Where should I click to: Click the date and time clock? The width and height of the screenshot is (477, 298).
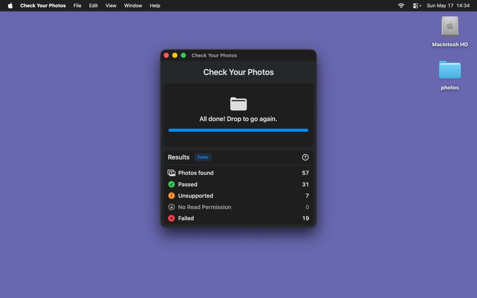[x=448, y=5]
